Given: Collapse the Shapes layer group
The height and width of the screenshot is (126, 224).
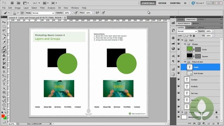Looking at the screenshot, I should [185, 44].
